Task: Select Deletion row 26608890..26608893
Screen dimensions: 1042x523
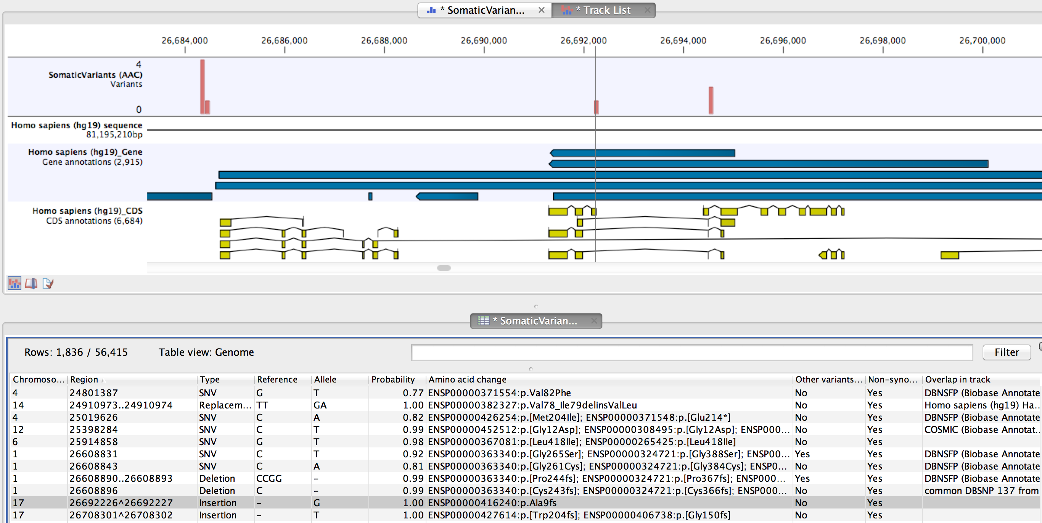Action: click(x=525, y=478)
